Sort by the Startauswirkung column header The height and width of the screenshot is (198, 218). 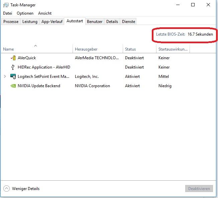[x=173, y=49]
